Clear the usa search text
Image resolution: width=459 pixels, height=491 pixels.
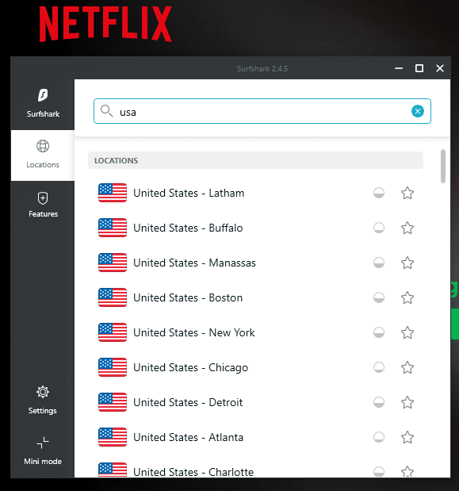pos(418,111)
